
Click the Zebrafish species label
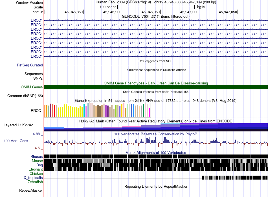[x=35, y=182]
